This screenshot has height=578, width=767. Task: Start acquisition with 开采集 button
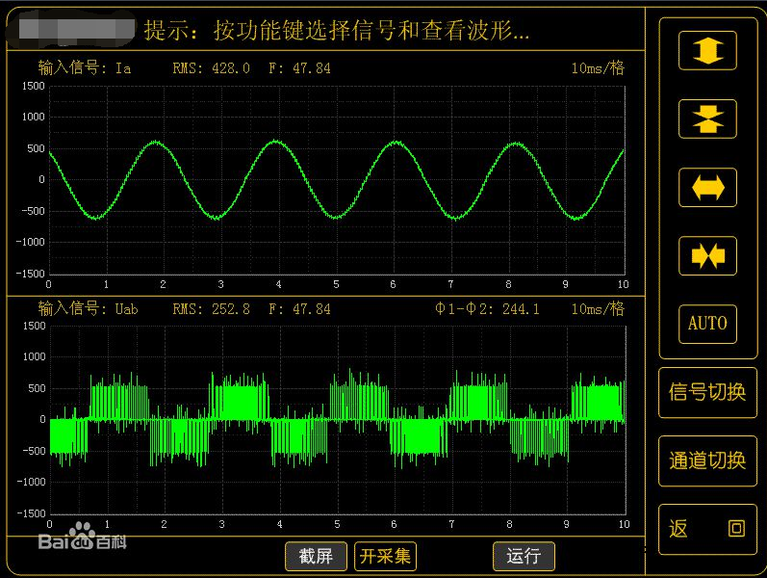[386, 556]
